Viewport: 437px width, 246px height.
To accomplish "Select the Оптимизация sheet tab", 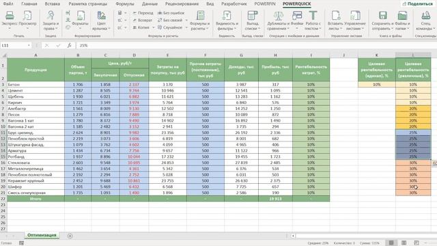I will point(42,235).
